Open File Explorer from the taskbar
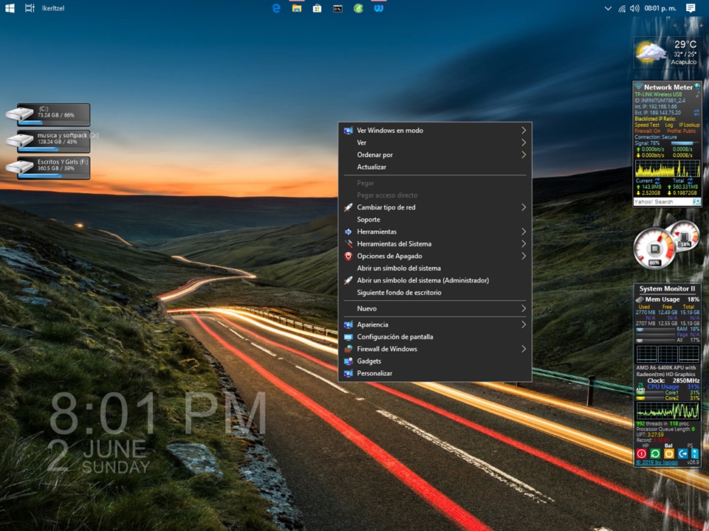Screen dimensions: 709x531 pos(297,8)
